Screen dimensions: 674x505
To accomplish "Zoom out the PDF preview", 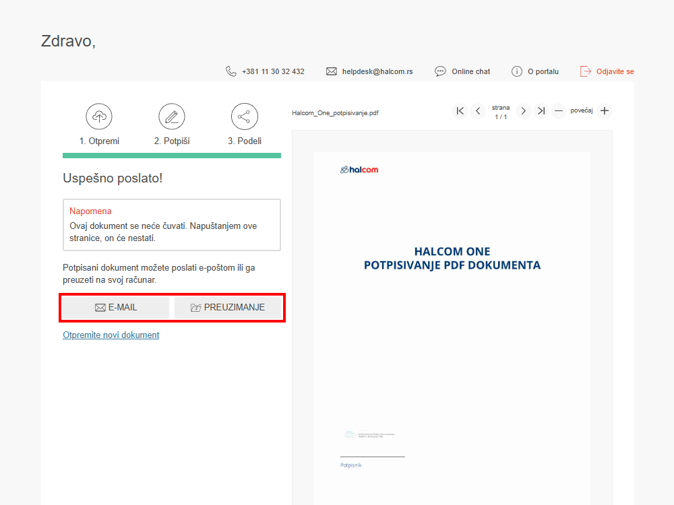I will point(558,111).
